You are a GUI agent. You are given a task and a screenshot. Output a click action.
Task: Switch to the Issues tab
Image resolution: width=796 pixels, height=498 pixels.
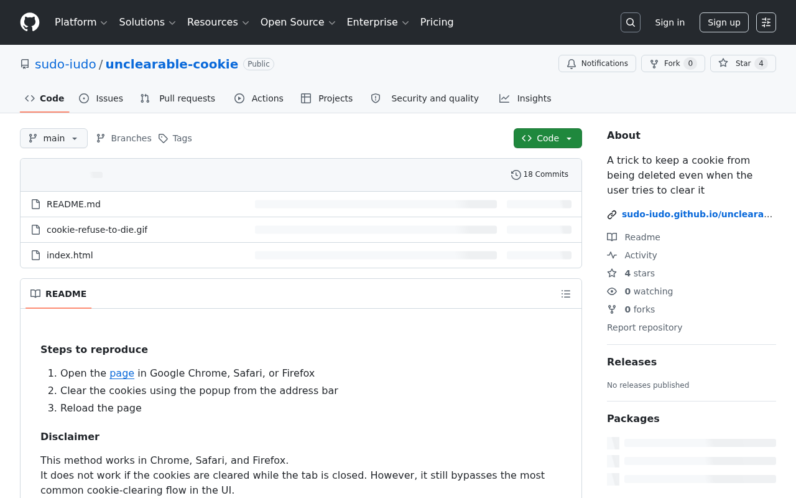click(101, 98)
